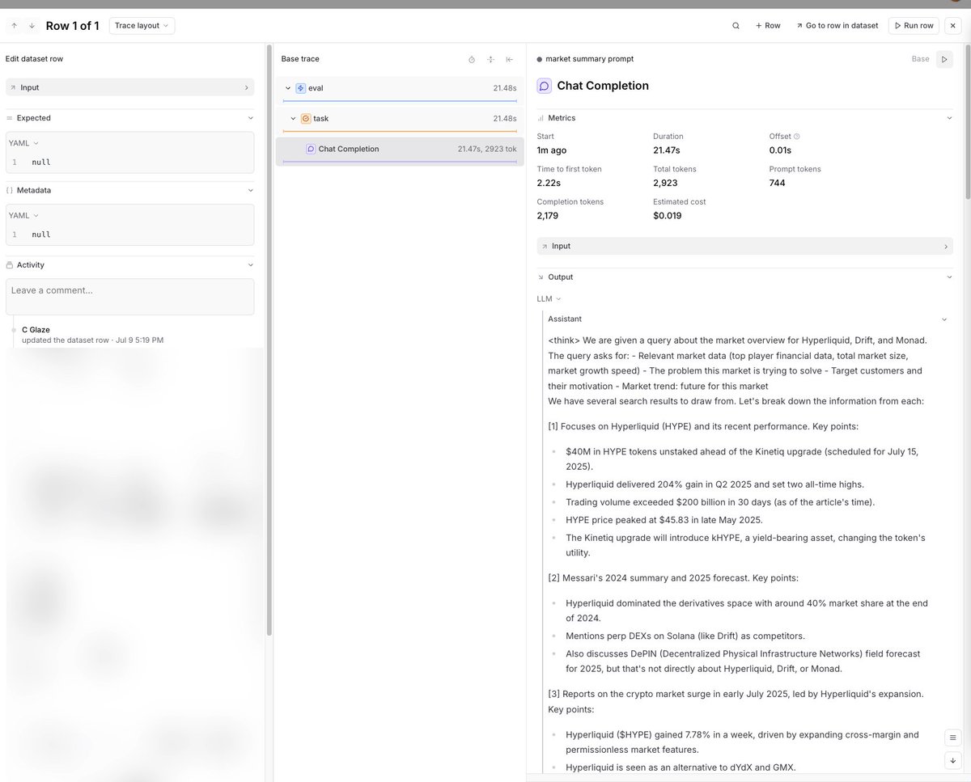971x782 pixels.
Task: Collapse the Metrics section
Action: 949,118
